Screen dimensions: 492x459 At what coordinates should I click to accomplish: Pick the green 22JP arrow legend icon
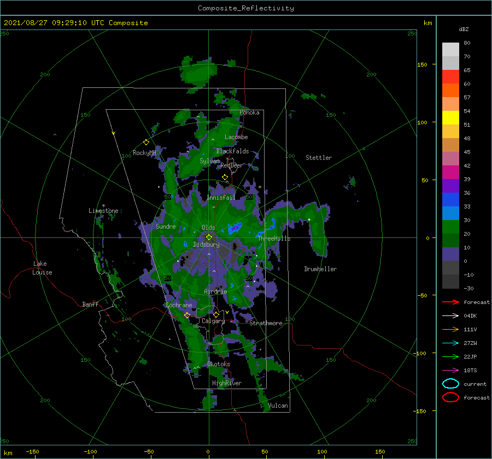pyautogui.click(x=450, y=356)
